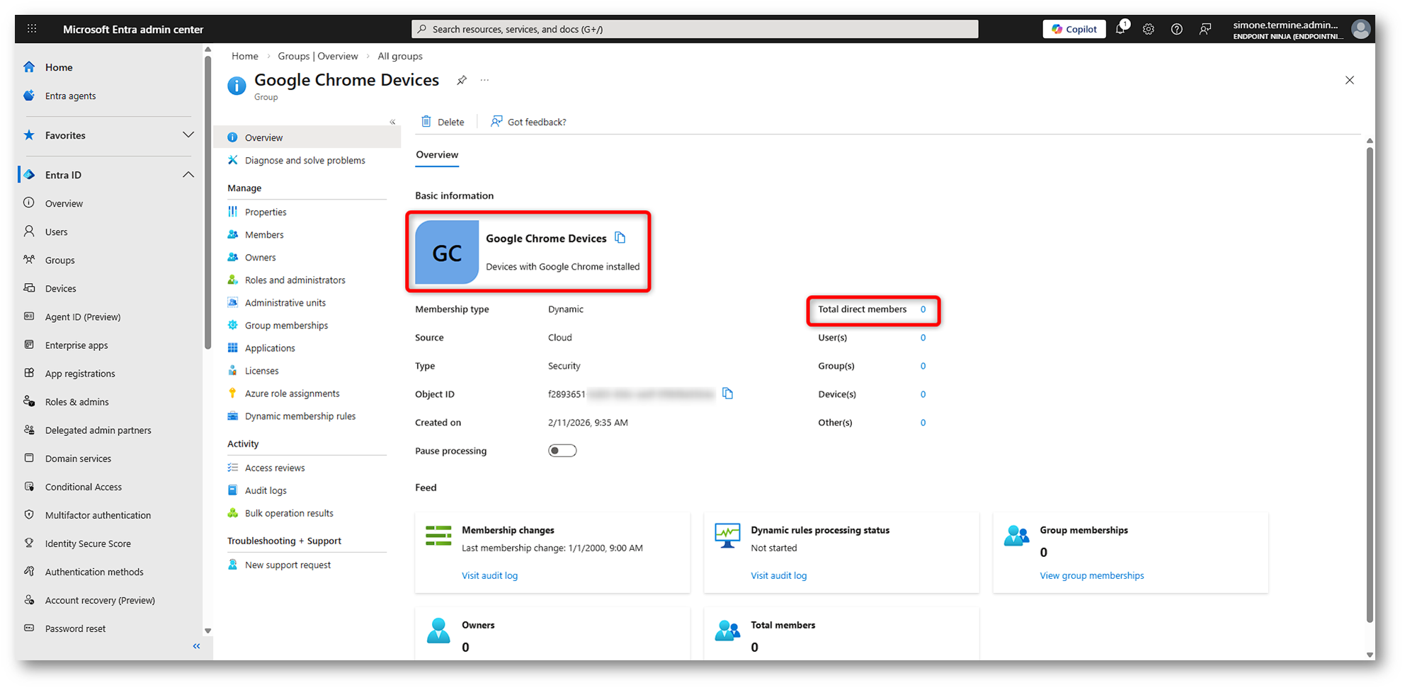Image resolution: width=1405 pixels, height=690 pixels.
Task: Open Groups | Overview breadcrumb link
Action: [318, 56]
